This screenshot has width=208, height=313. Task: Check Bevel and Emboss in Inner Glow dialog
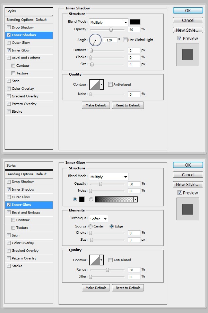pyautogui.click(x=9, y=212)
